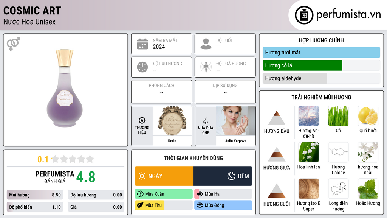Click the Hương đầu pyramid icon

(277, 118)
